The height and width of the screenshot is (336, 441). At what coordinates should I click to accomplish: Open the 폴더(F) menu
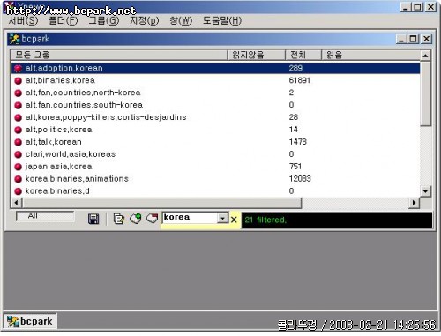(x=64, y=20)
